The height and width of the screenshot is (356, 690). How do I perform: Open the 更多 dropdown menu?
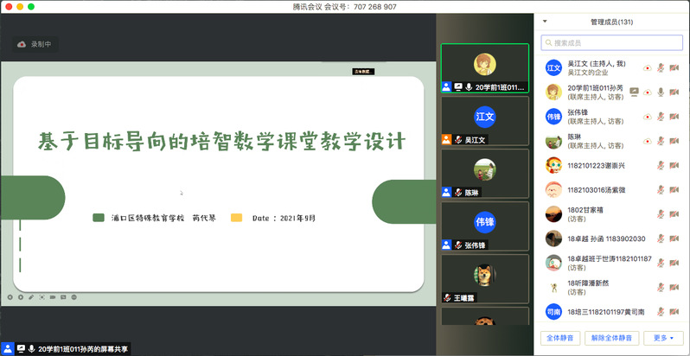point(664,338)
